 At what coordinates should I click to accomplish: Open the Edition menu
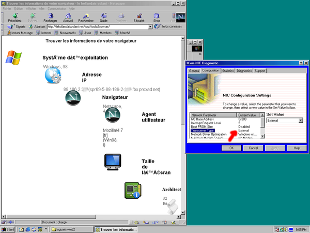pos(19,8)
